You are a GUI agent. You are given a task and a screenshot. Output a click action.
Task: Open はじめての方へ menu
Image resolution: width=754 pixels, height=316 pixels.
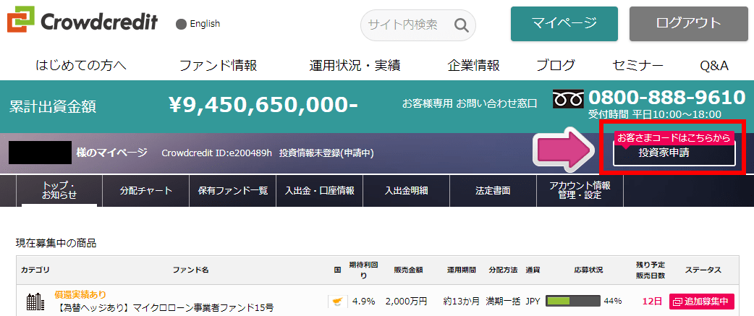coord(81,65)
